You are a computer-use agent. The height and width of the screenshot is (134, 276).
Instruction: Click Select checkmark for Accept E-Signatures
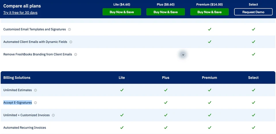(253, 103)
